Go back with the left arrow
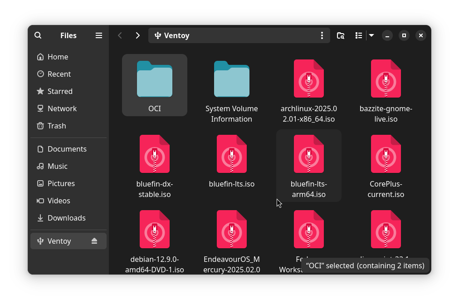 (120, 35)
